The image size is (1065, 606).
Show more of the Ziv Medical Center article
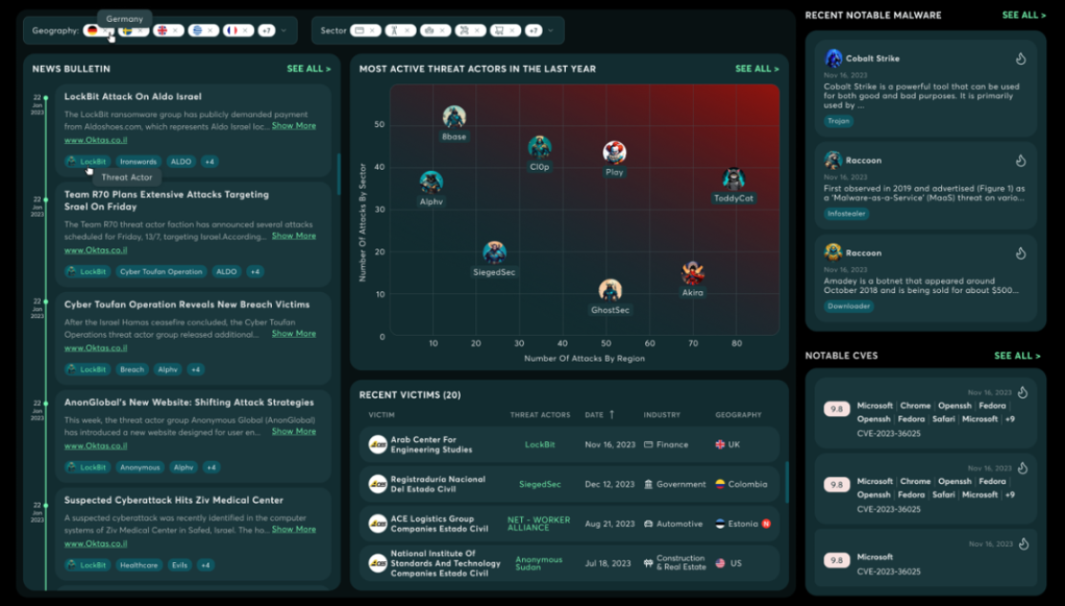click(x=293, y=530)
